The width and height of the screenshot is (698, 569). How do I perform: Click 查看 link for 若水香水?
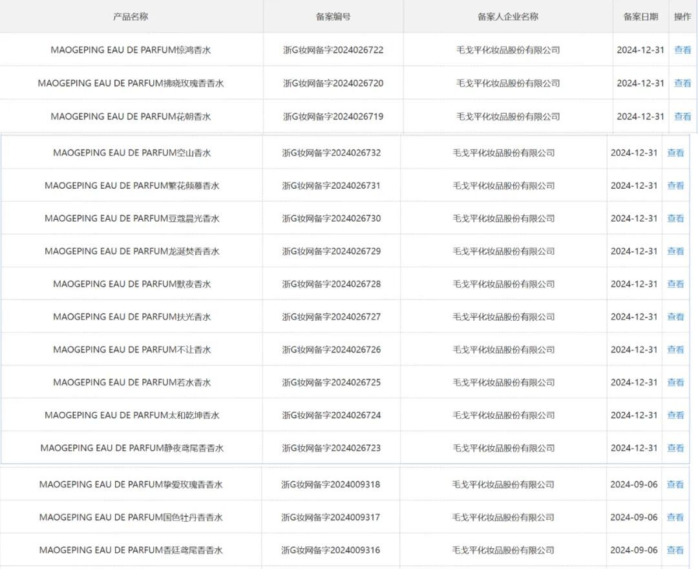(x=675, y=382)
